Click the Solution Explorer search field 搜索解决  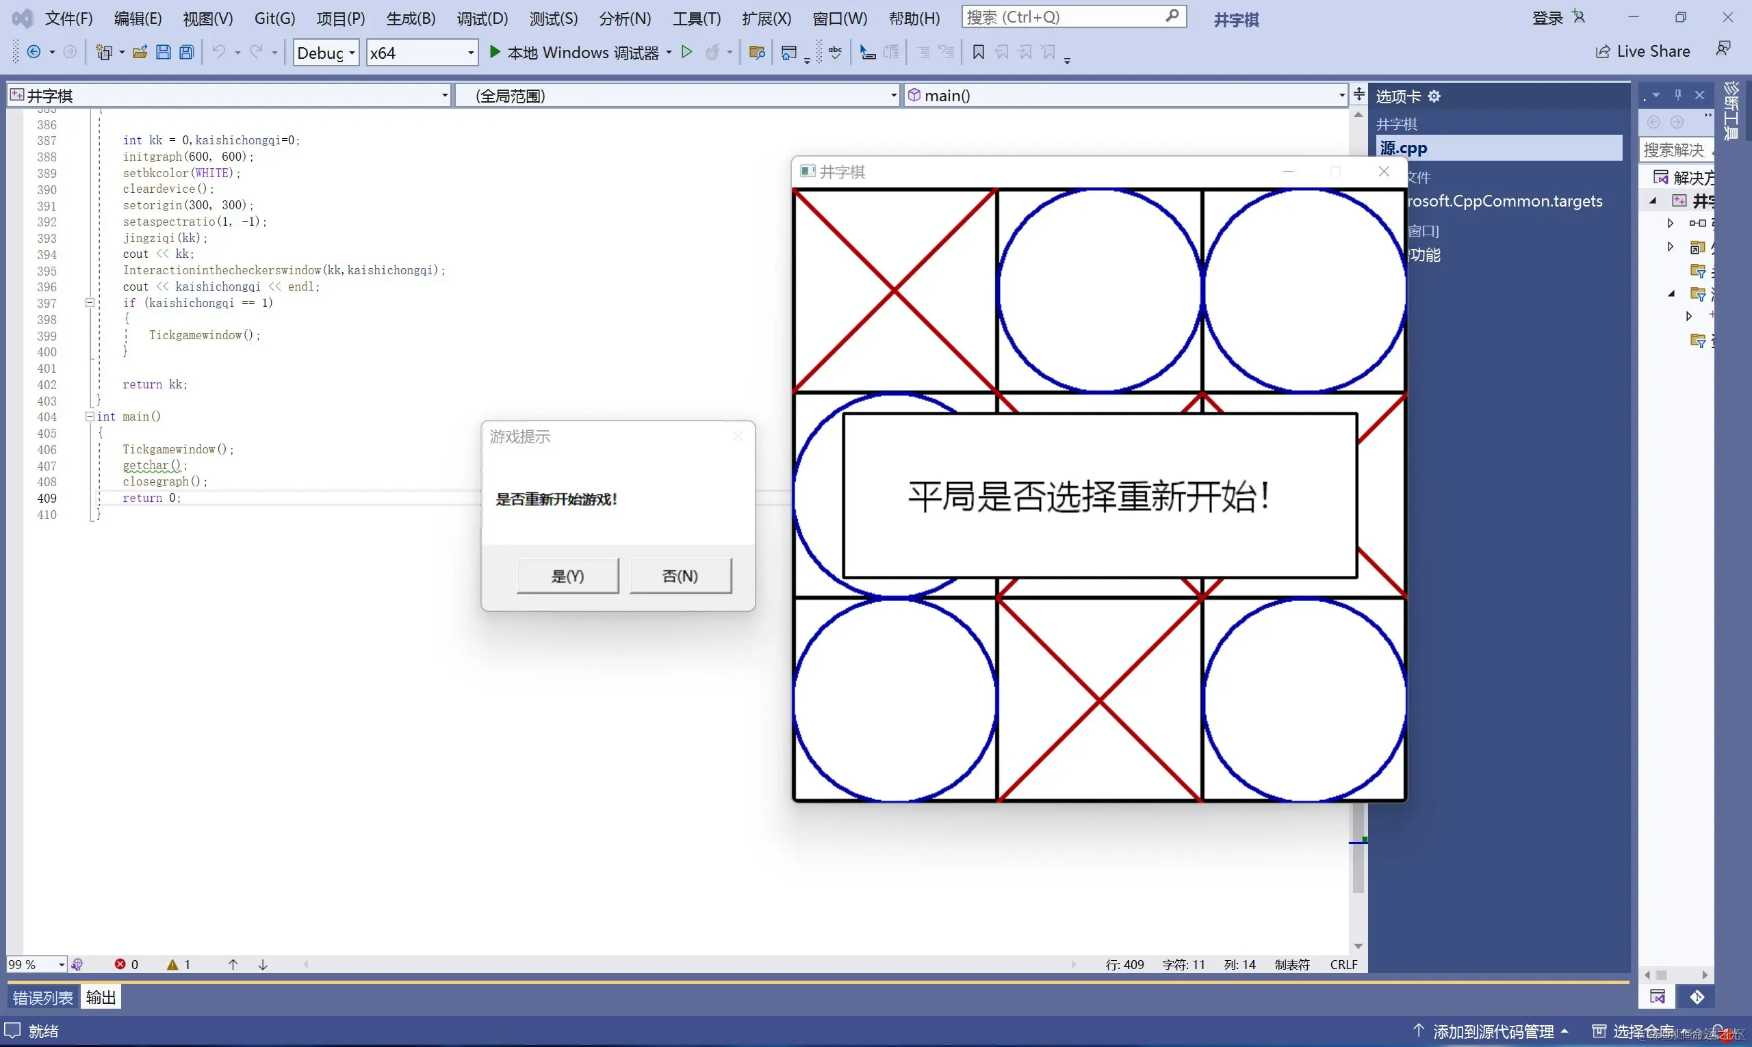coord(1676,150)
